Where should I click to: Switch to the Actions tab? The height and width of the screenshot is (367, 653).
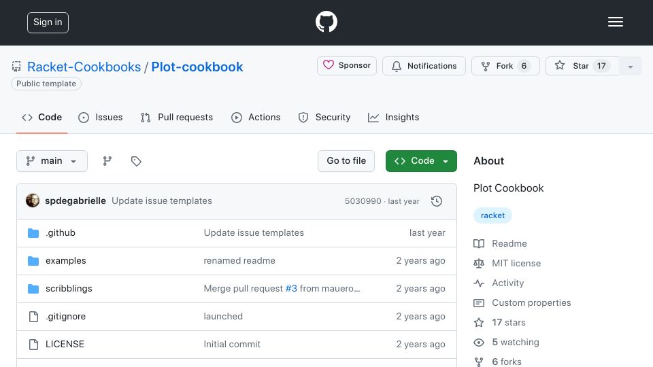click(x=256, y=118)
